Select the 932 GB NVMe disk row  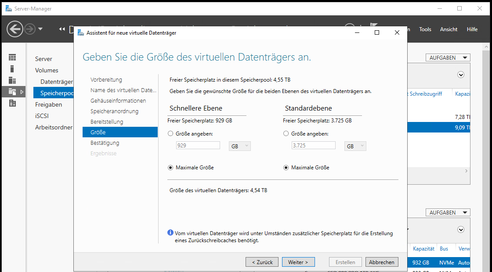click(x=439, y=263)
